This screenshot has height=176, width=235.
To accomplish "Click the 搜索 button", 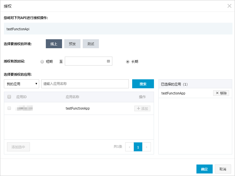I will (x=143, y=84).
